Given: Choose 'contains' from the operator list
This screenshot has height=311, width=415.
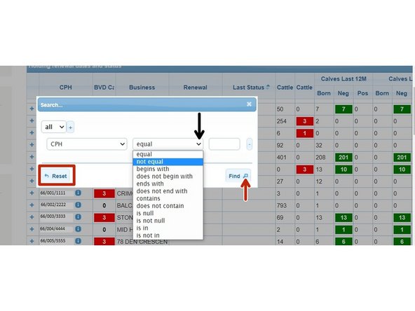Looking at the screenshot, I should pyautogui.click(x=168, y=199).
